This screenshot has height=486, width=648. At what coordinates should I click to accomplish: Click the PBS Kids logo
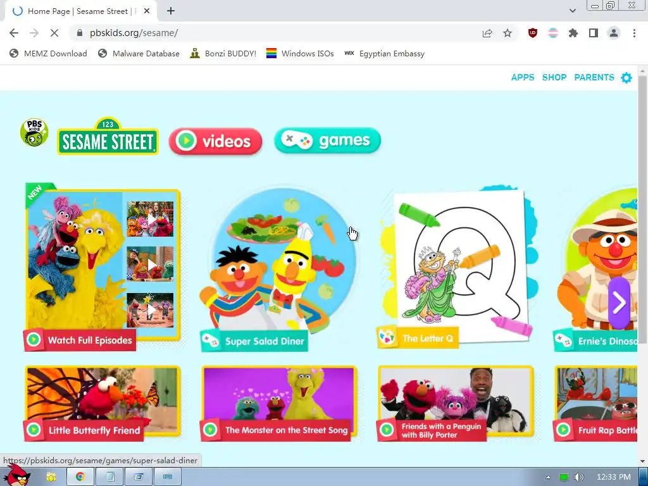coord(34,132)
